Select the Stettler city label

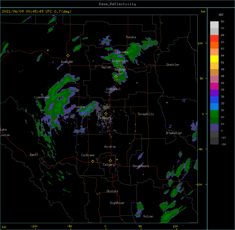[x=173, y=65]
